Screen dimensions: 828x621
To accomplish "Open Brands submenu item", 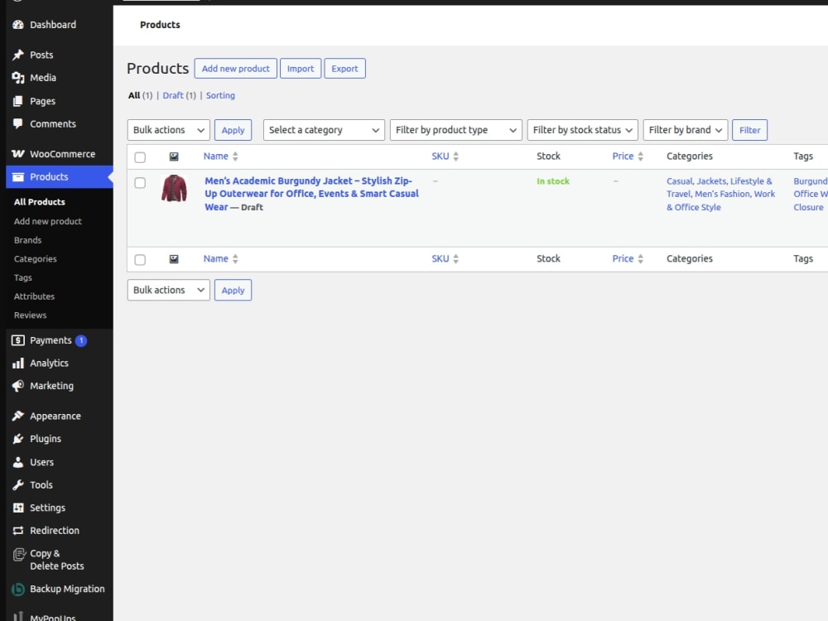I will (27, 240).
